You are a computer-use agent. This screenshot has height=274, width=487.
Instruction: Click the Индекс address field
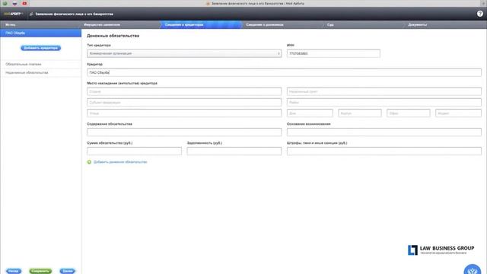tap(458, 113)
